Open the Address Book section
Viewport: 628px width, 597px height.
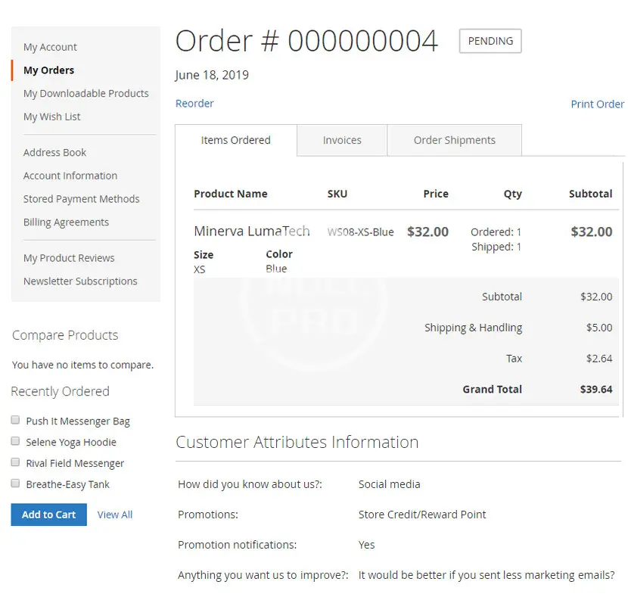pyautogui.click(x=54, y=152)
